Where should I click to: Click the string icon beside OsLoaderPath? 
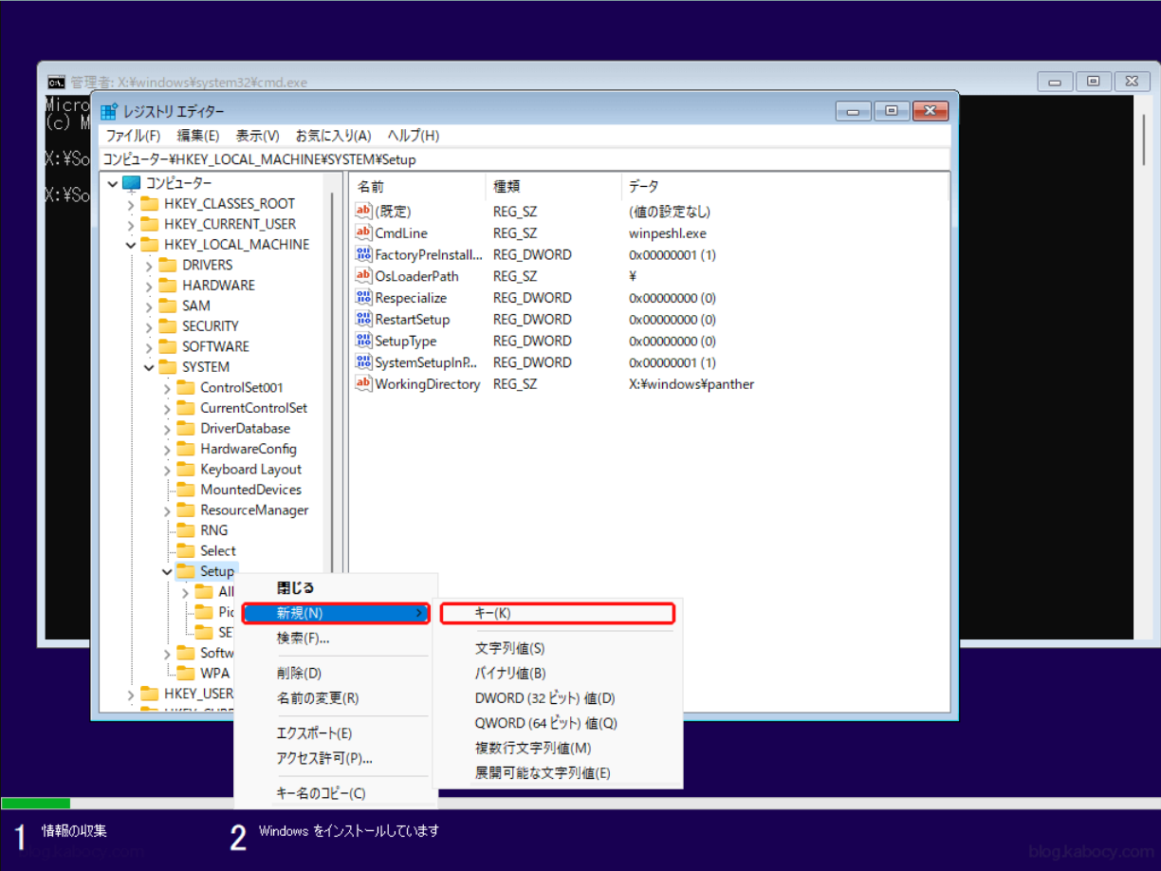point(363,276)
